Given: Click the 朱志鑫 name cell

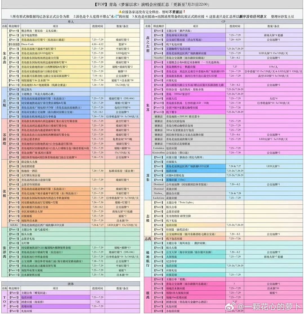Looking at the screenshot, I should [x=5, y=58].
